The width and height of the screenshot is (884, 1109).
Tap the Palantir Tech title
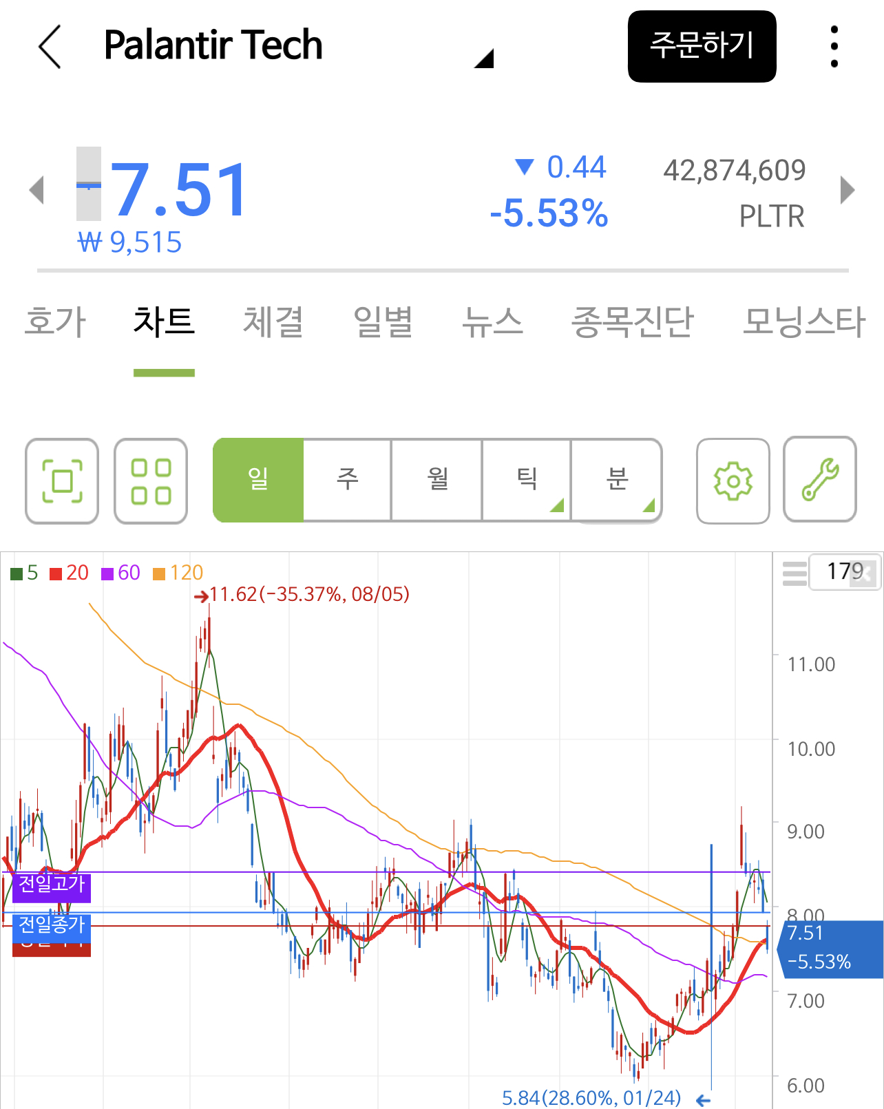[x=213, y=45]
